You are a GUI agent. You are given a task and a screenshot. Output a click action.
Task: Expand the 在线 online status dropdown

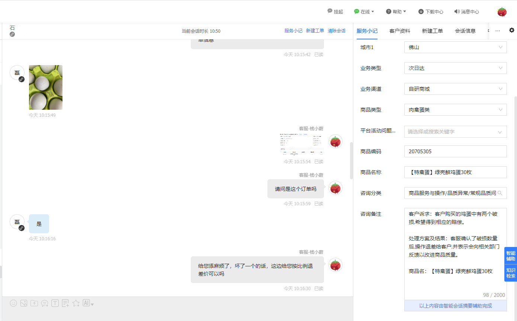coord(364,12)
